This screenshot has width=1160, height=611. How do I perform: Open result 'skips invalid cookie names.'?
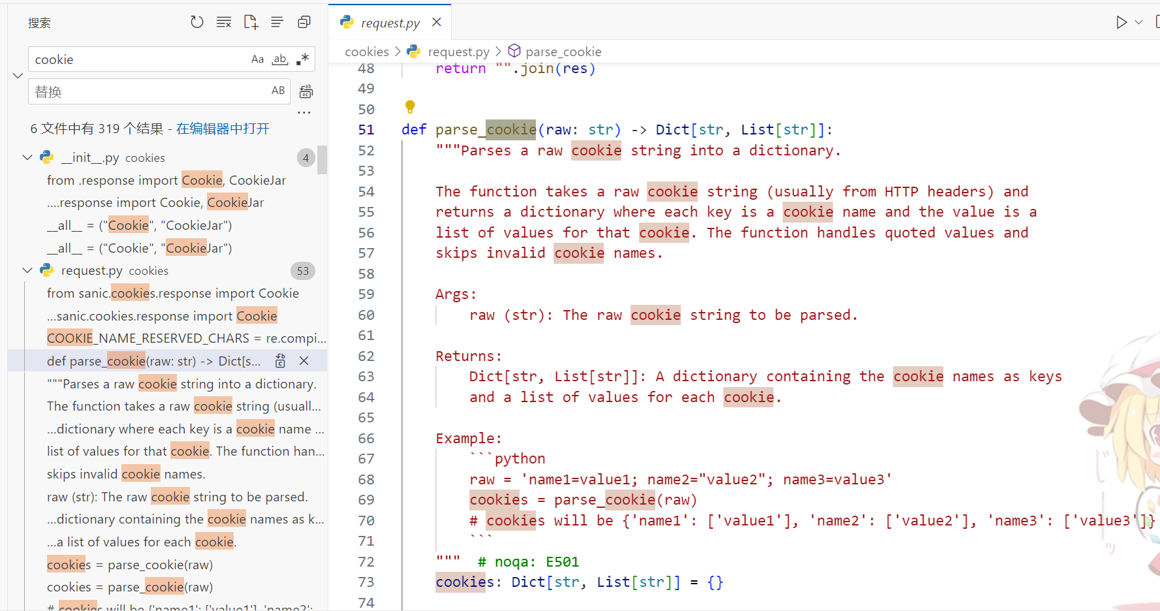126,474
